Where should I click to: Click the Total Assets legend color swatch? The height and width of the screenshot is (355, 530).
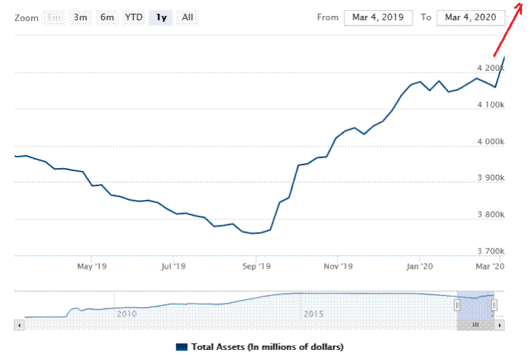tap(182, 347)
